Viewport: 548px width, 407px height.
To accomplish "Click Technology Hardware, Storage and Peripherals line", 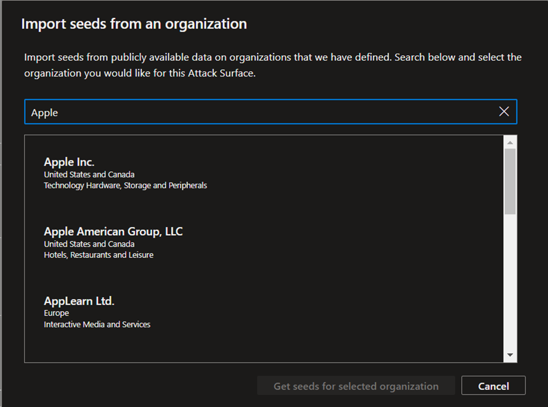I will pos(125,185).
